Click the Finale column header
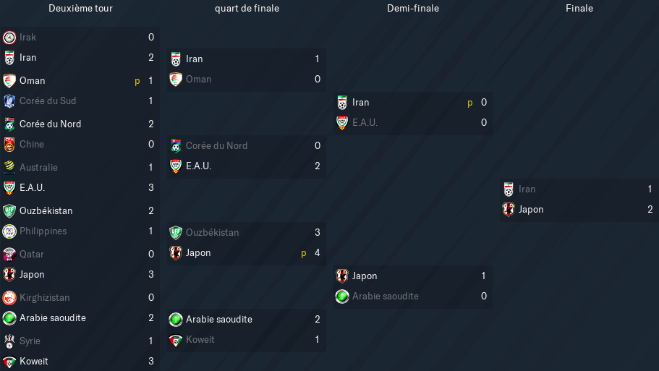 579,9
